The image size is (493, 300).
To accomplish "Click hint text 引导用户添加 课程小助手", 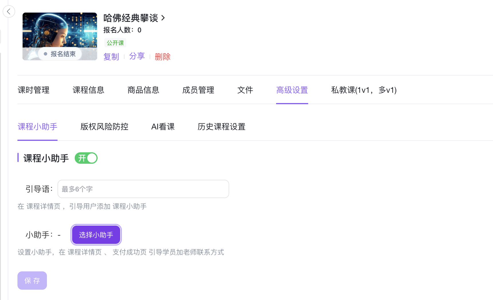I will click(108, 206).
